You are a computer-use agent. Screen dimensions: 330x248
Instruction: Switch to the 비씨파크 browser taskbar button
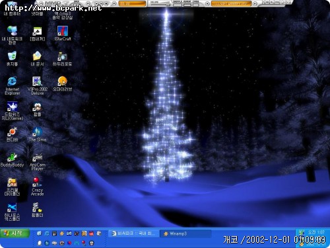coord(133,233)
